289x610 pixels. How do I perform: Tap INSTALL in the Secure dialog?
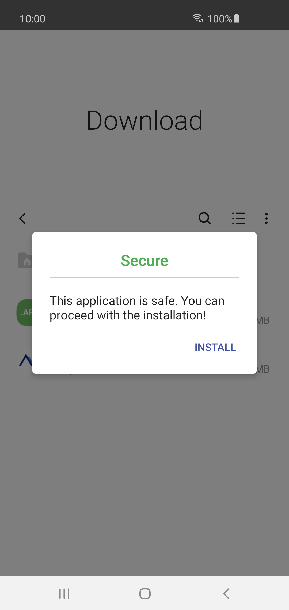tap(215, 347)
